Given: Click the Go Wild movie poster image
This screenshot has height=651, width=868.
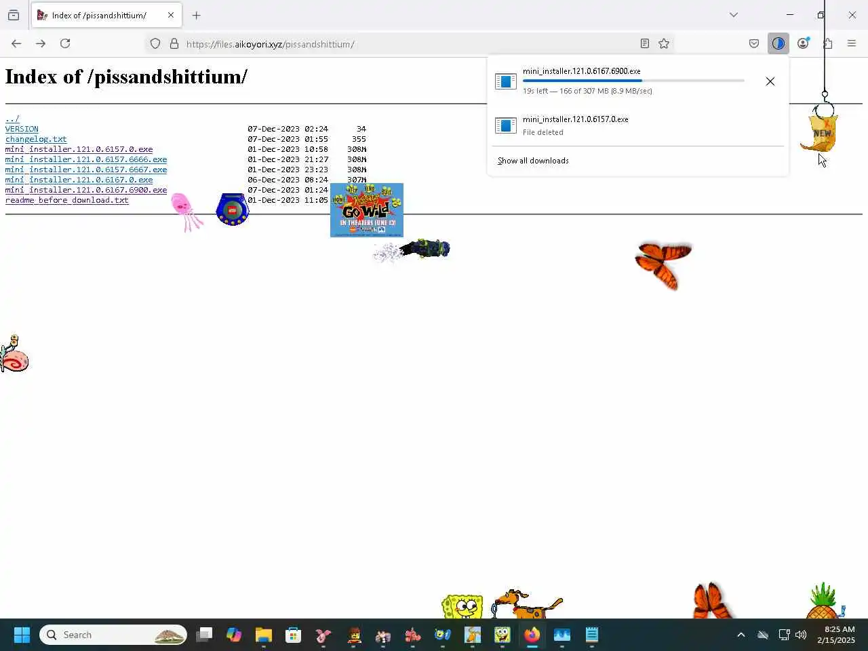Looking at the screenshot, I should click(x=367, y=210).
